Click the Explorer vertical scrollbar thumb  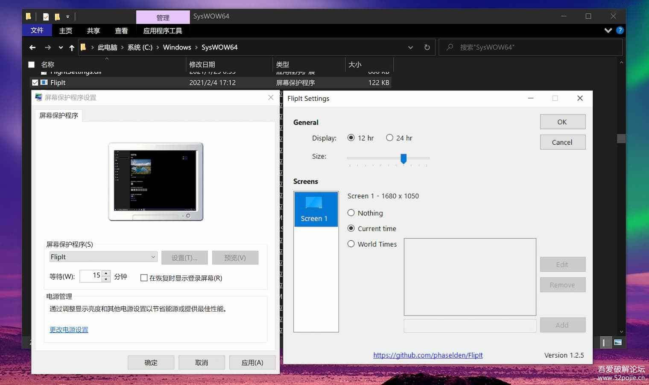pos(622,139)
